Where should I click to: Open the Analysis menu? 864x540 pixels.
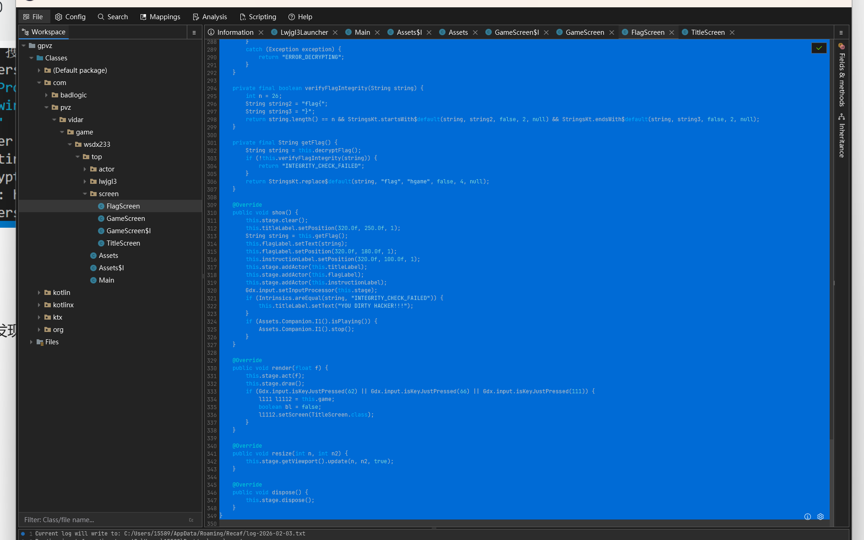210,17
